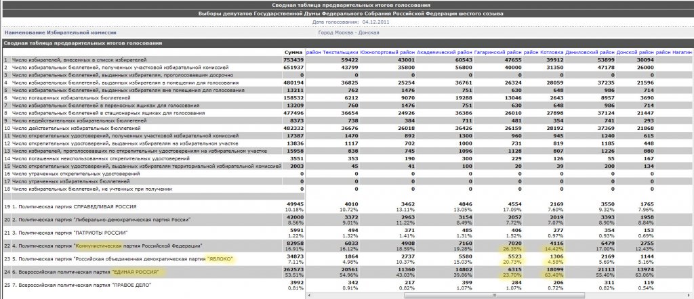Click the 'ПАТРИОТЫ РОССИИ' party row label

tap(70, 232)
